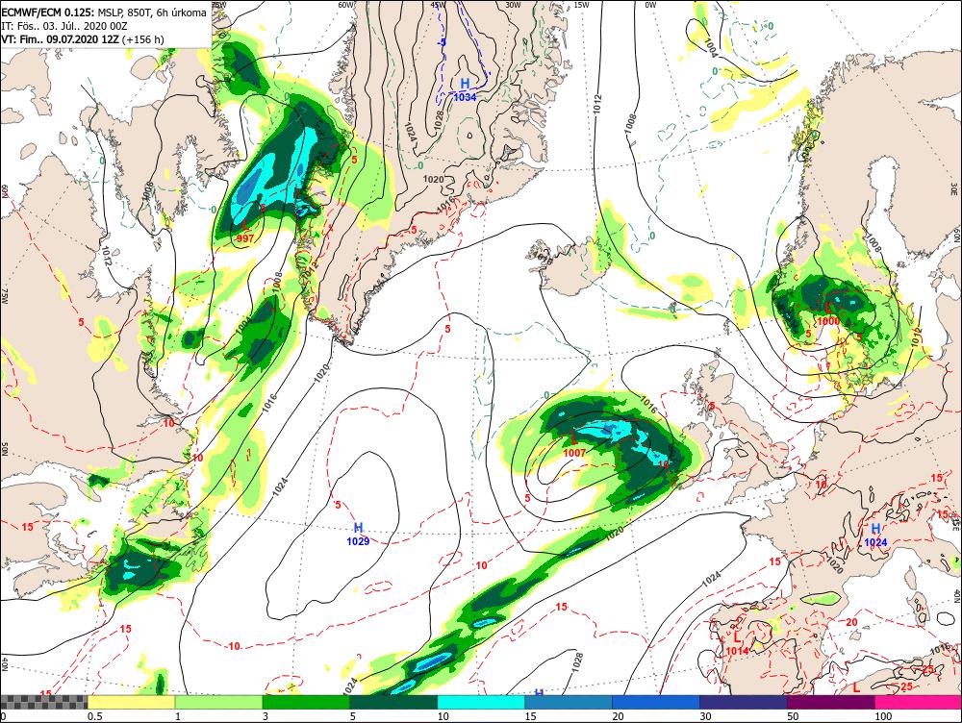The width and height of the screenshot is (962, 723).
Task: Click the medium green 3–5 legend swatch
Action: 306,702
